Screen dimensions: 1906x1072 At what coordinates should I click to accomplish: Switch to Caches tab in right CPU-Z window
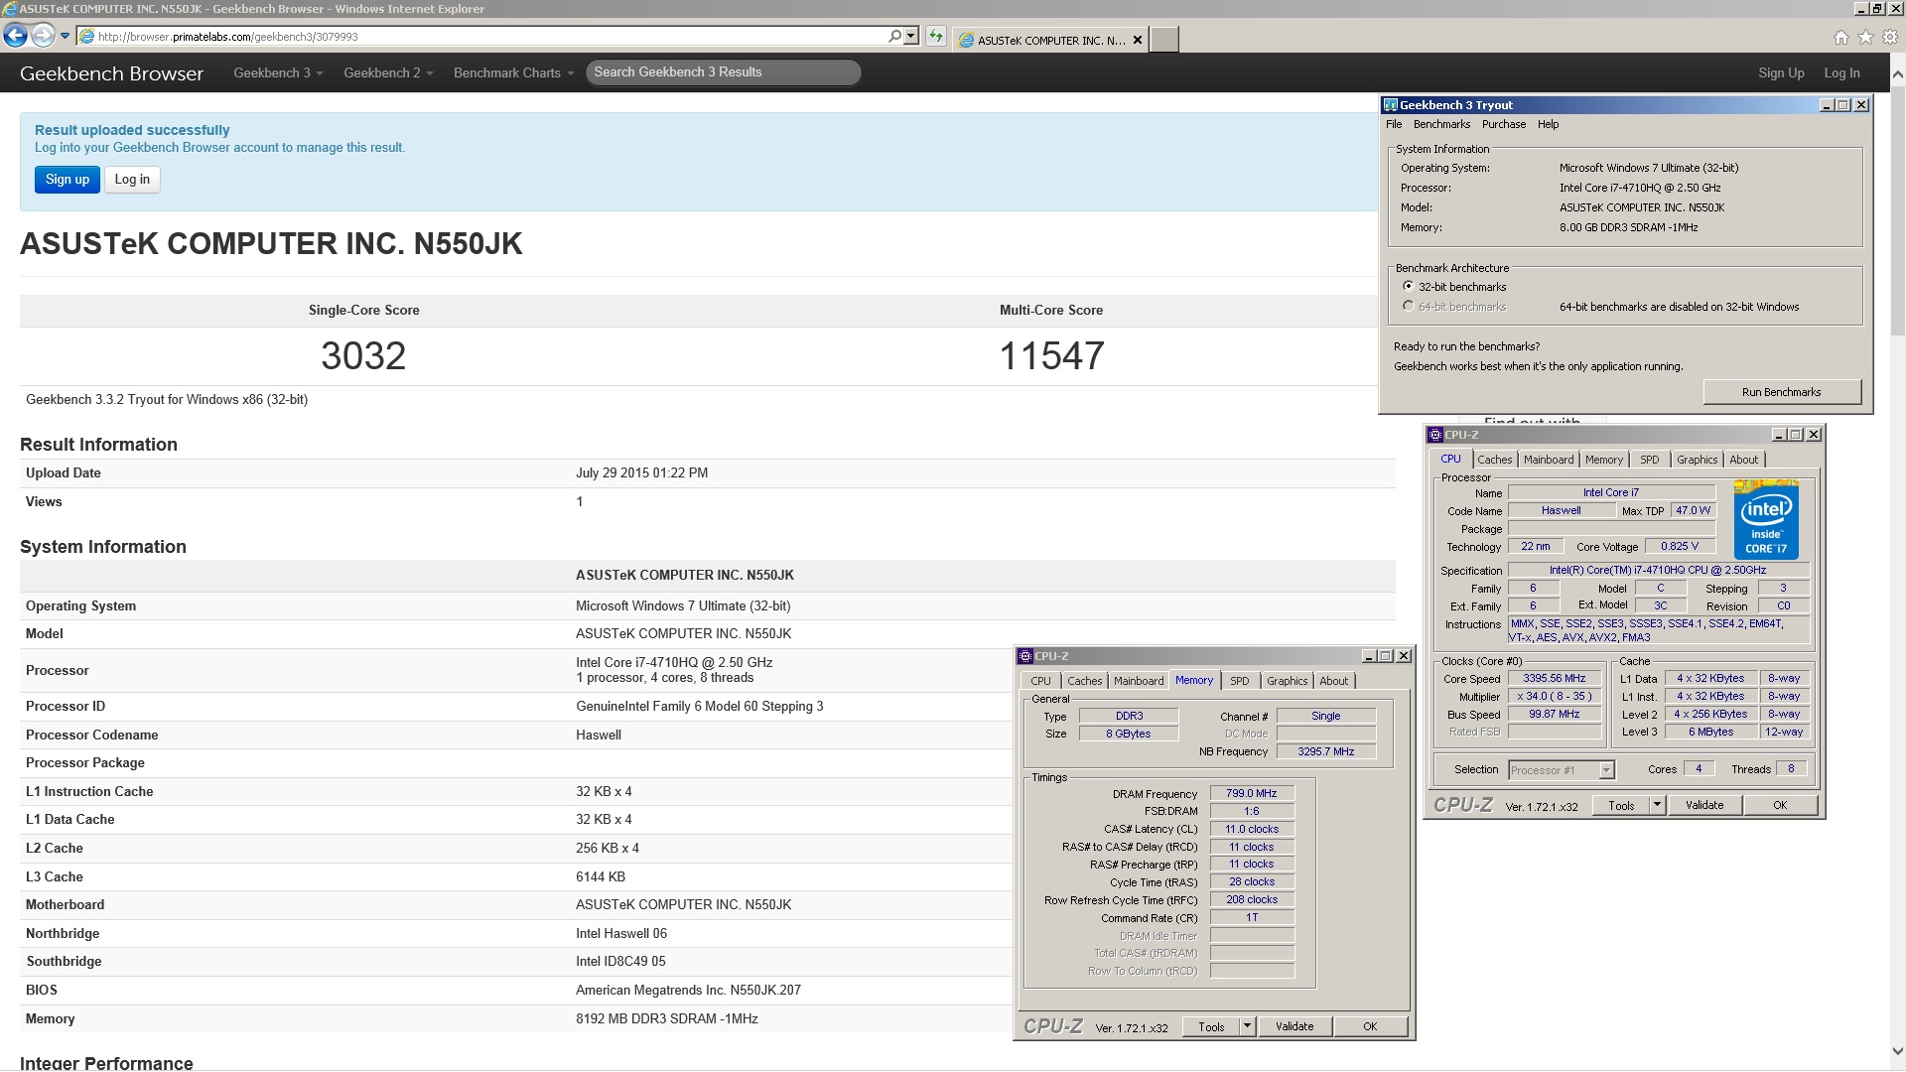(x=1494, y=460)
